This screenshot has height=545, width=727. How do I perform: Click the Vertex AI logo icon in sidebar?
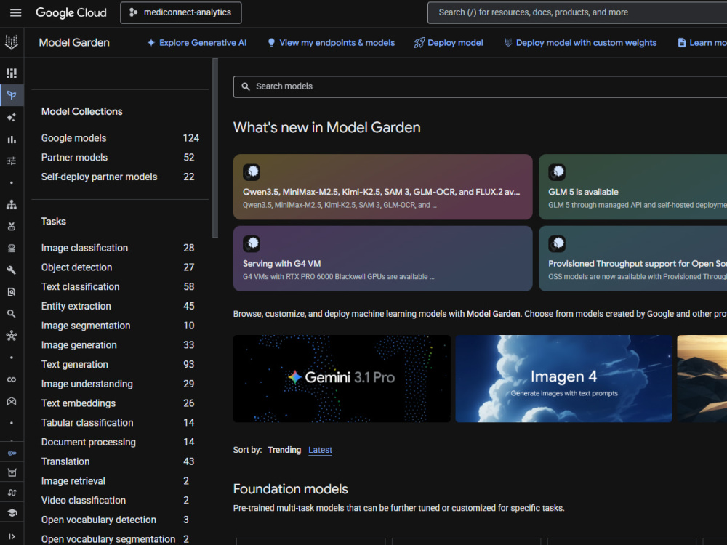pyautogui.click(x=12, y=42)
